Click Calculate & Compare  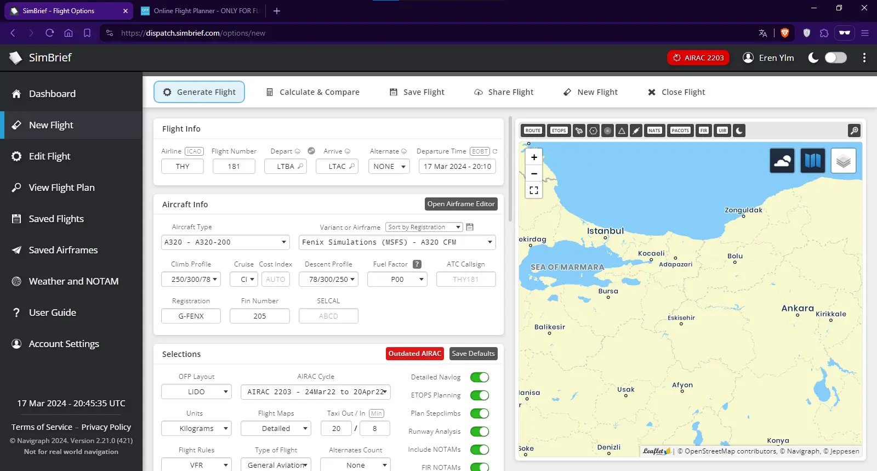(312, 92)
